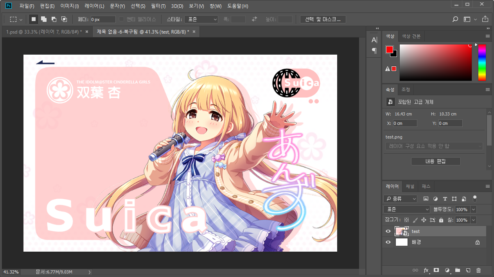The image size is (494, 277).
Task: Turn layer filtering on or off
Action: 475,198
